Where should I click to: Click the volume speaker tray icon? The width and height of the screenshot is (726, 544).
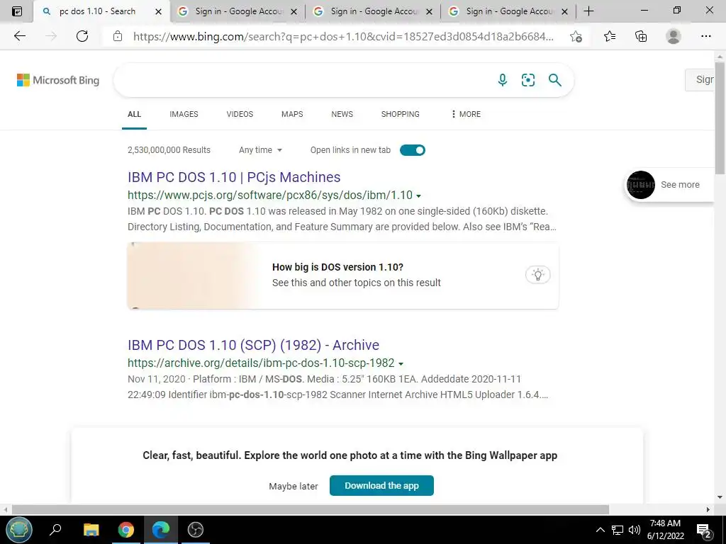coord(634,530)
